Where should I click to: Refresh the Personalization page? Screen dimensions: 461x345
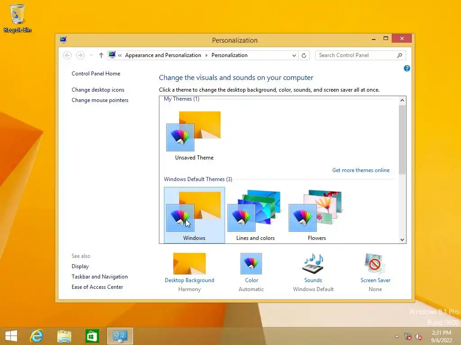pos(304,55)
